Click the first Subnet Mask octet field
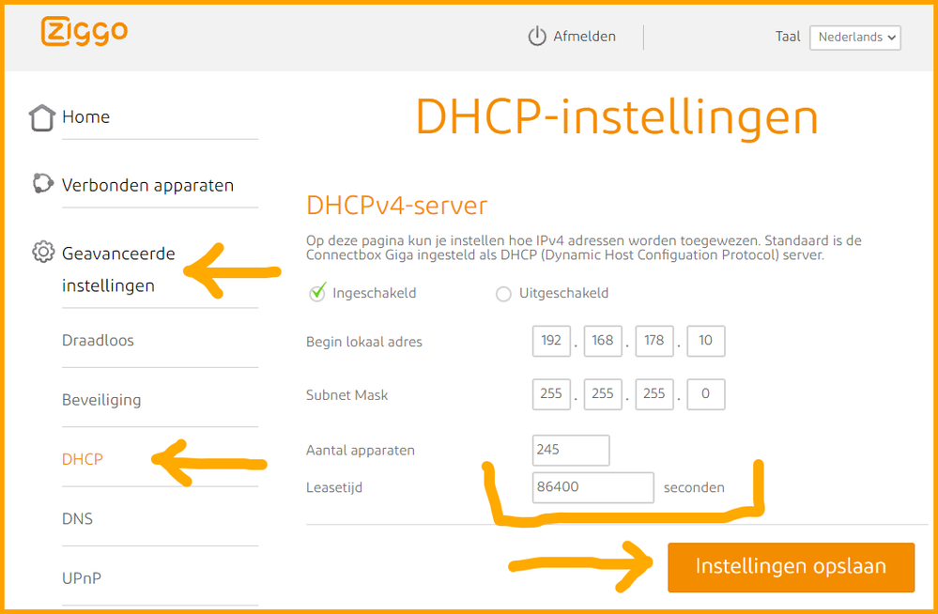The image size is (938, 614). (551, 394)
